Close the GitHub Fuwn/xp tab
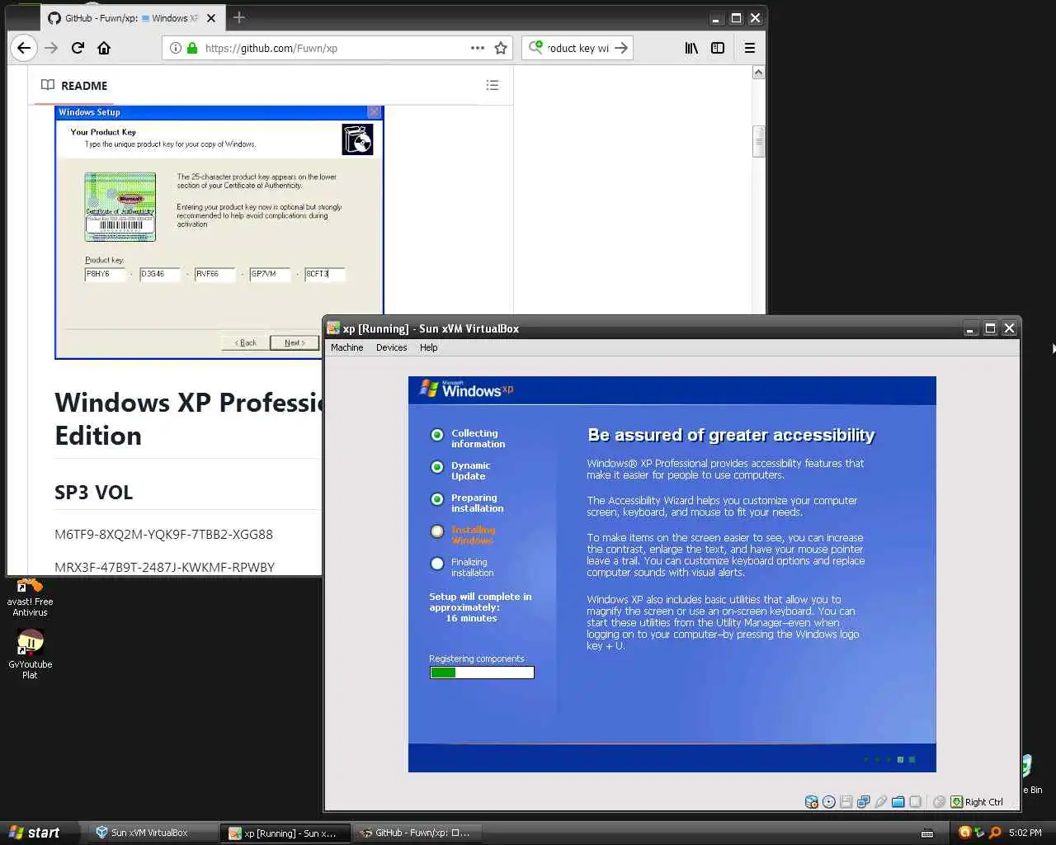This screenshot has width=1056, height=845. (211, 17)
